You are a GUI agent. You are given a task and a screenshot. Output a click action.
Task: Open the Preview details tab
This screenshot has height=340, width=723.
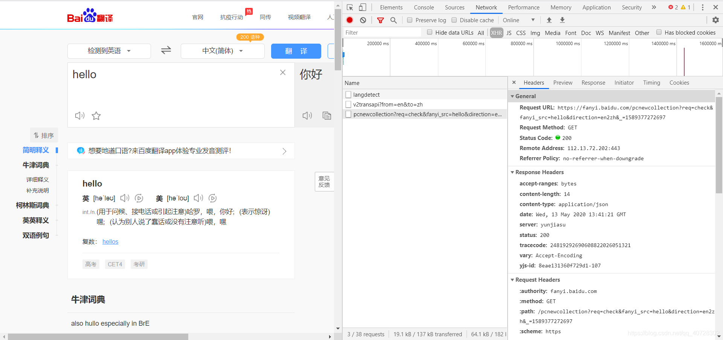(563, 82)
